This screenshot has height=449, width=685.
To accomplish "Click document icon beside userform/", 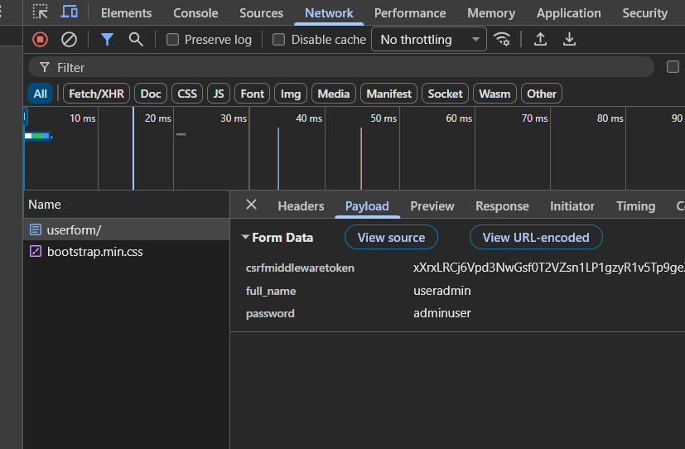I will click(36, 229).
